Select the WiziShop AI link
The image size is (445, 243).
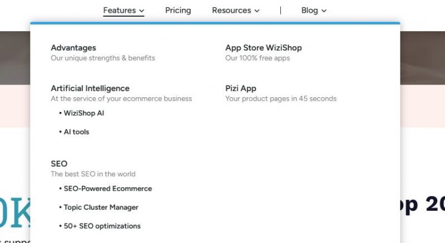(84, 113)
